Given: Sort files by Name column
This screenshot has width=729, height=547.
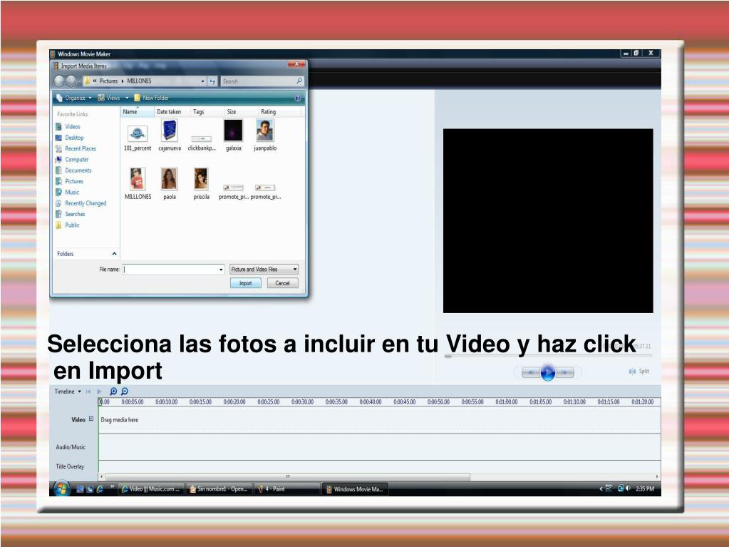Looking at the screenshot, I should click(137, 112).
